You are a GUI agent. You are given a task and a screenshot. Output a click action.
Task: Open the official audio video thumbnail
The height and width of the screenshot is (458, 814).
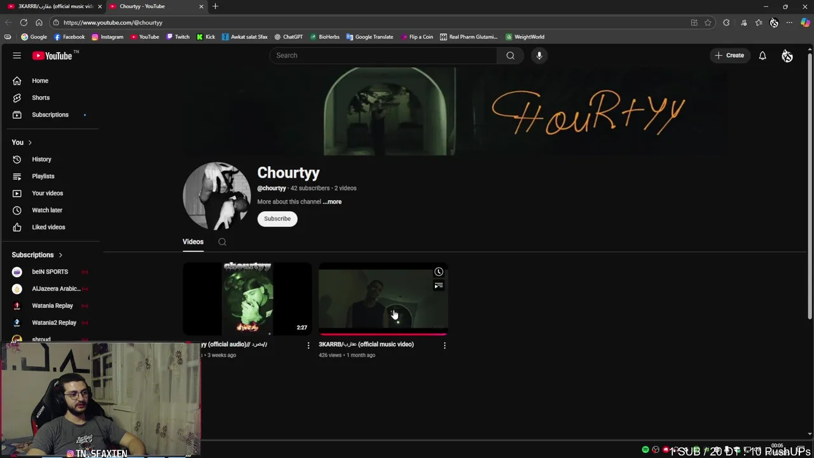[x=247, y=298]
